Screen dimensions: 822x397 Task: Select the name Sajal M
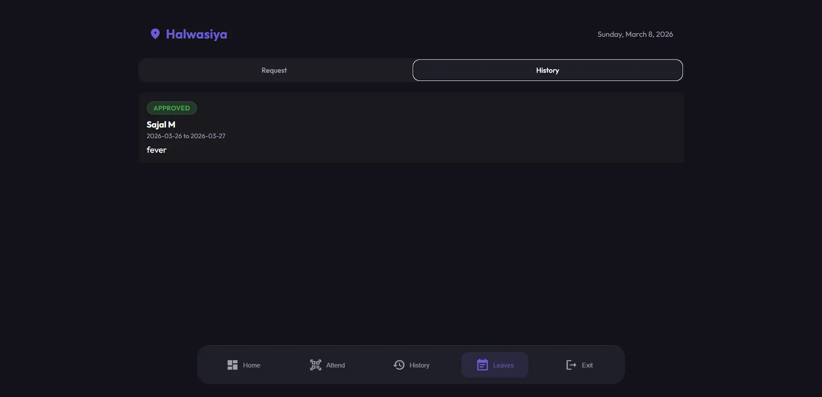click(161, 124)
